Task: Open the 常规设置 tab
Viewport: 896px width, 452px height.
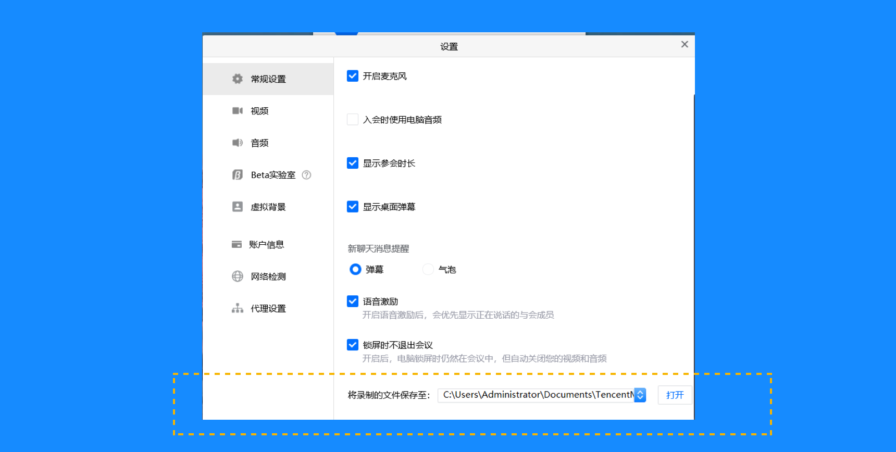Action: coord(268,79)
